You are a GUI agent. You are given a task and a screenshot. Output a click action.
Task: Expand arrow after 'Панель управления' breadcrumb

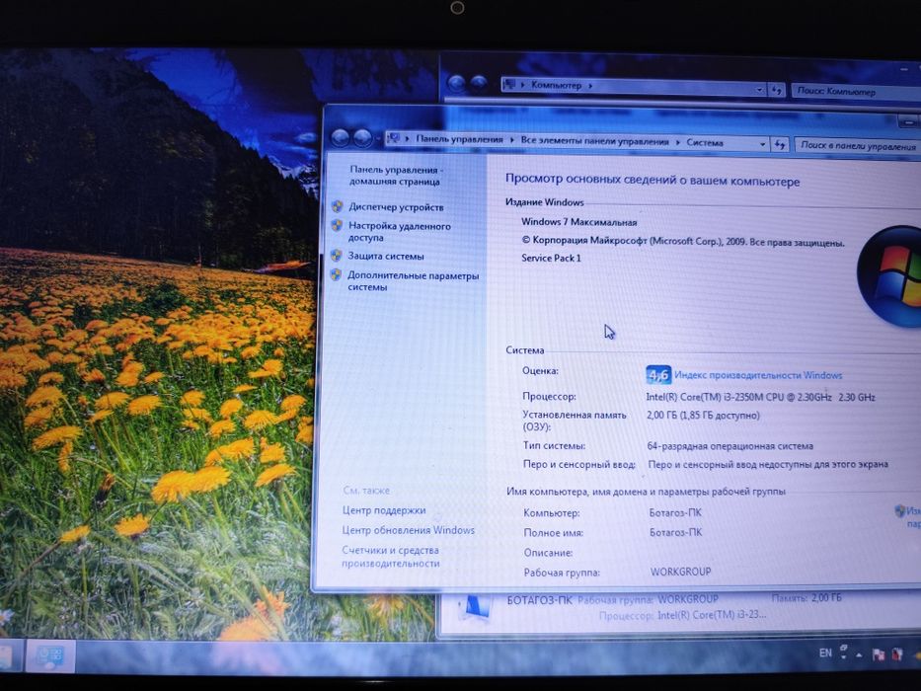(511, 140)
